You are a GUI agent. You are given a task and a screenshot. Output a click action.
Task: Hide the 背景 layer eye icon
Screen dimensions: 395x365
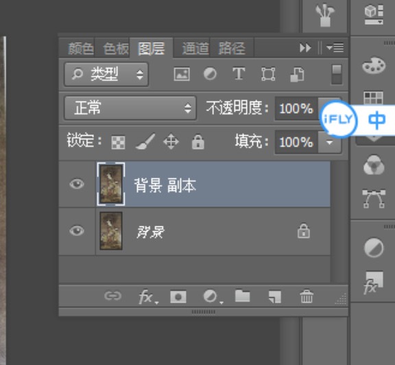pos(77,231)
